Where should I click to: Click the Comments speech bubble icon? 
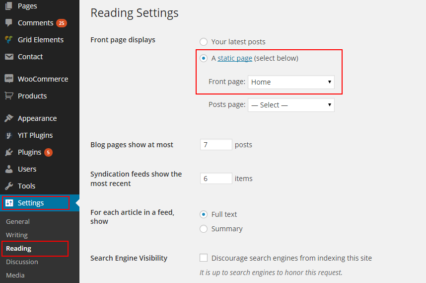(x=9, y=23)
